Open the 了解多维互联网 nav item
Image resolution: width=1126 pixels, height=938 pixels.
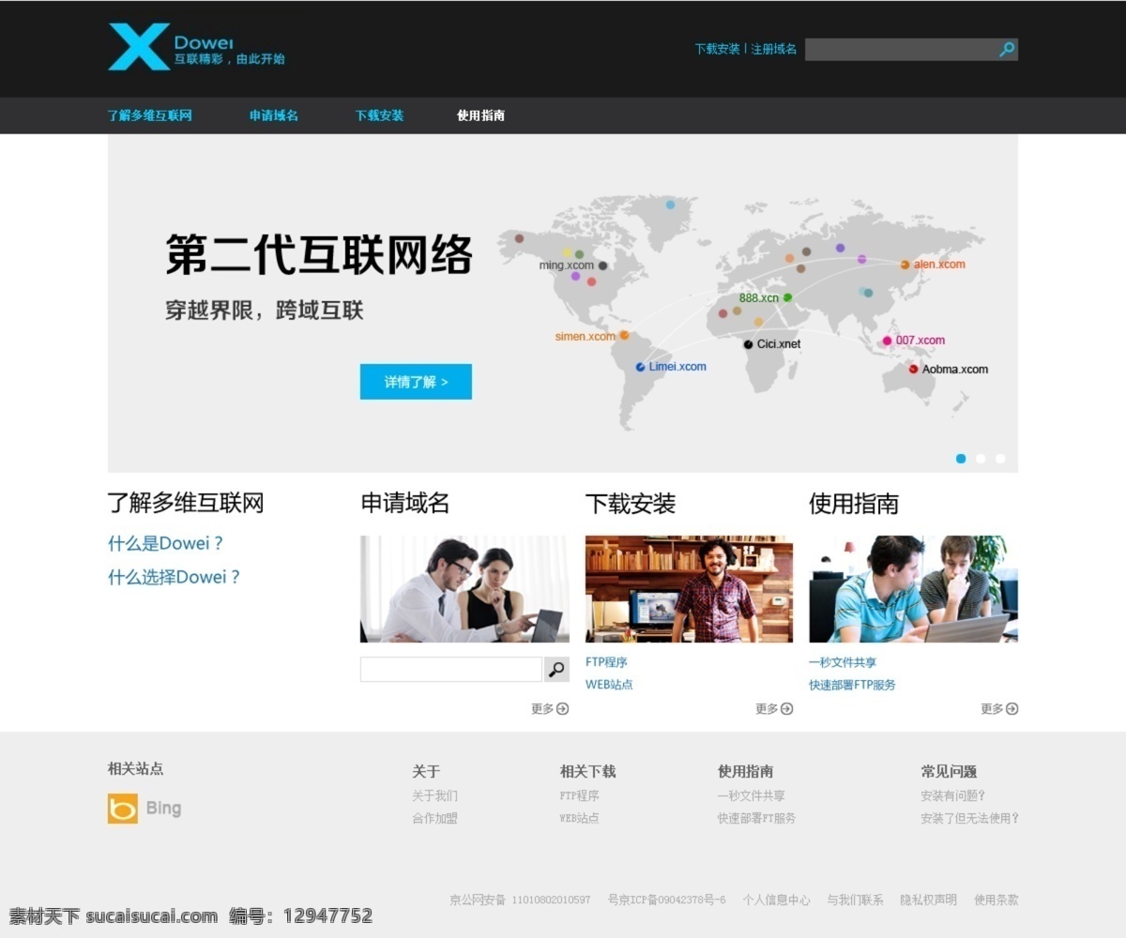click(150, 115)
